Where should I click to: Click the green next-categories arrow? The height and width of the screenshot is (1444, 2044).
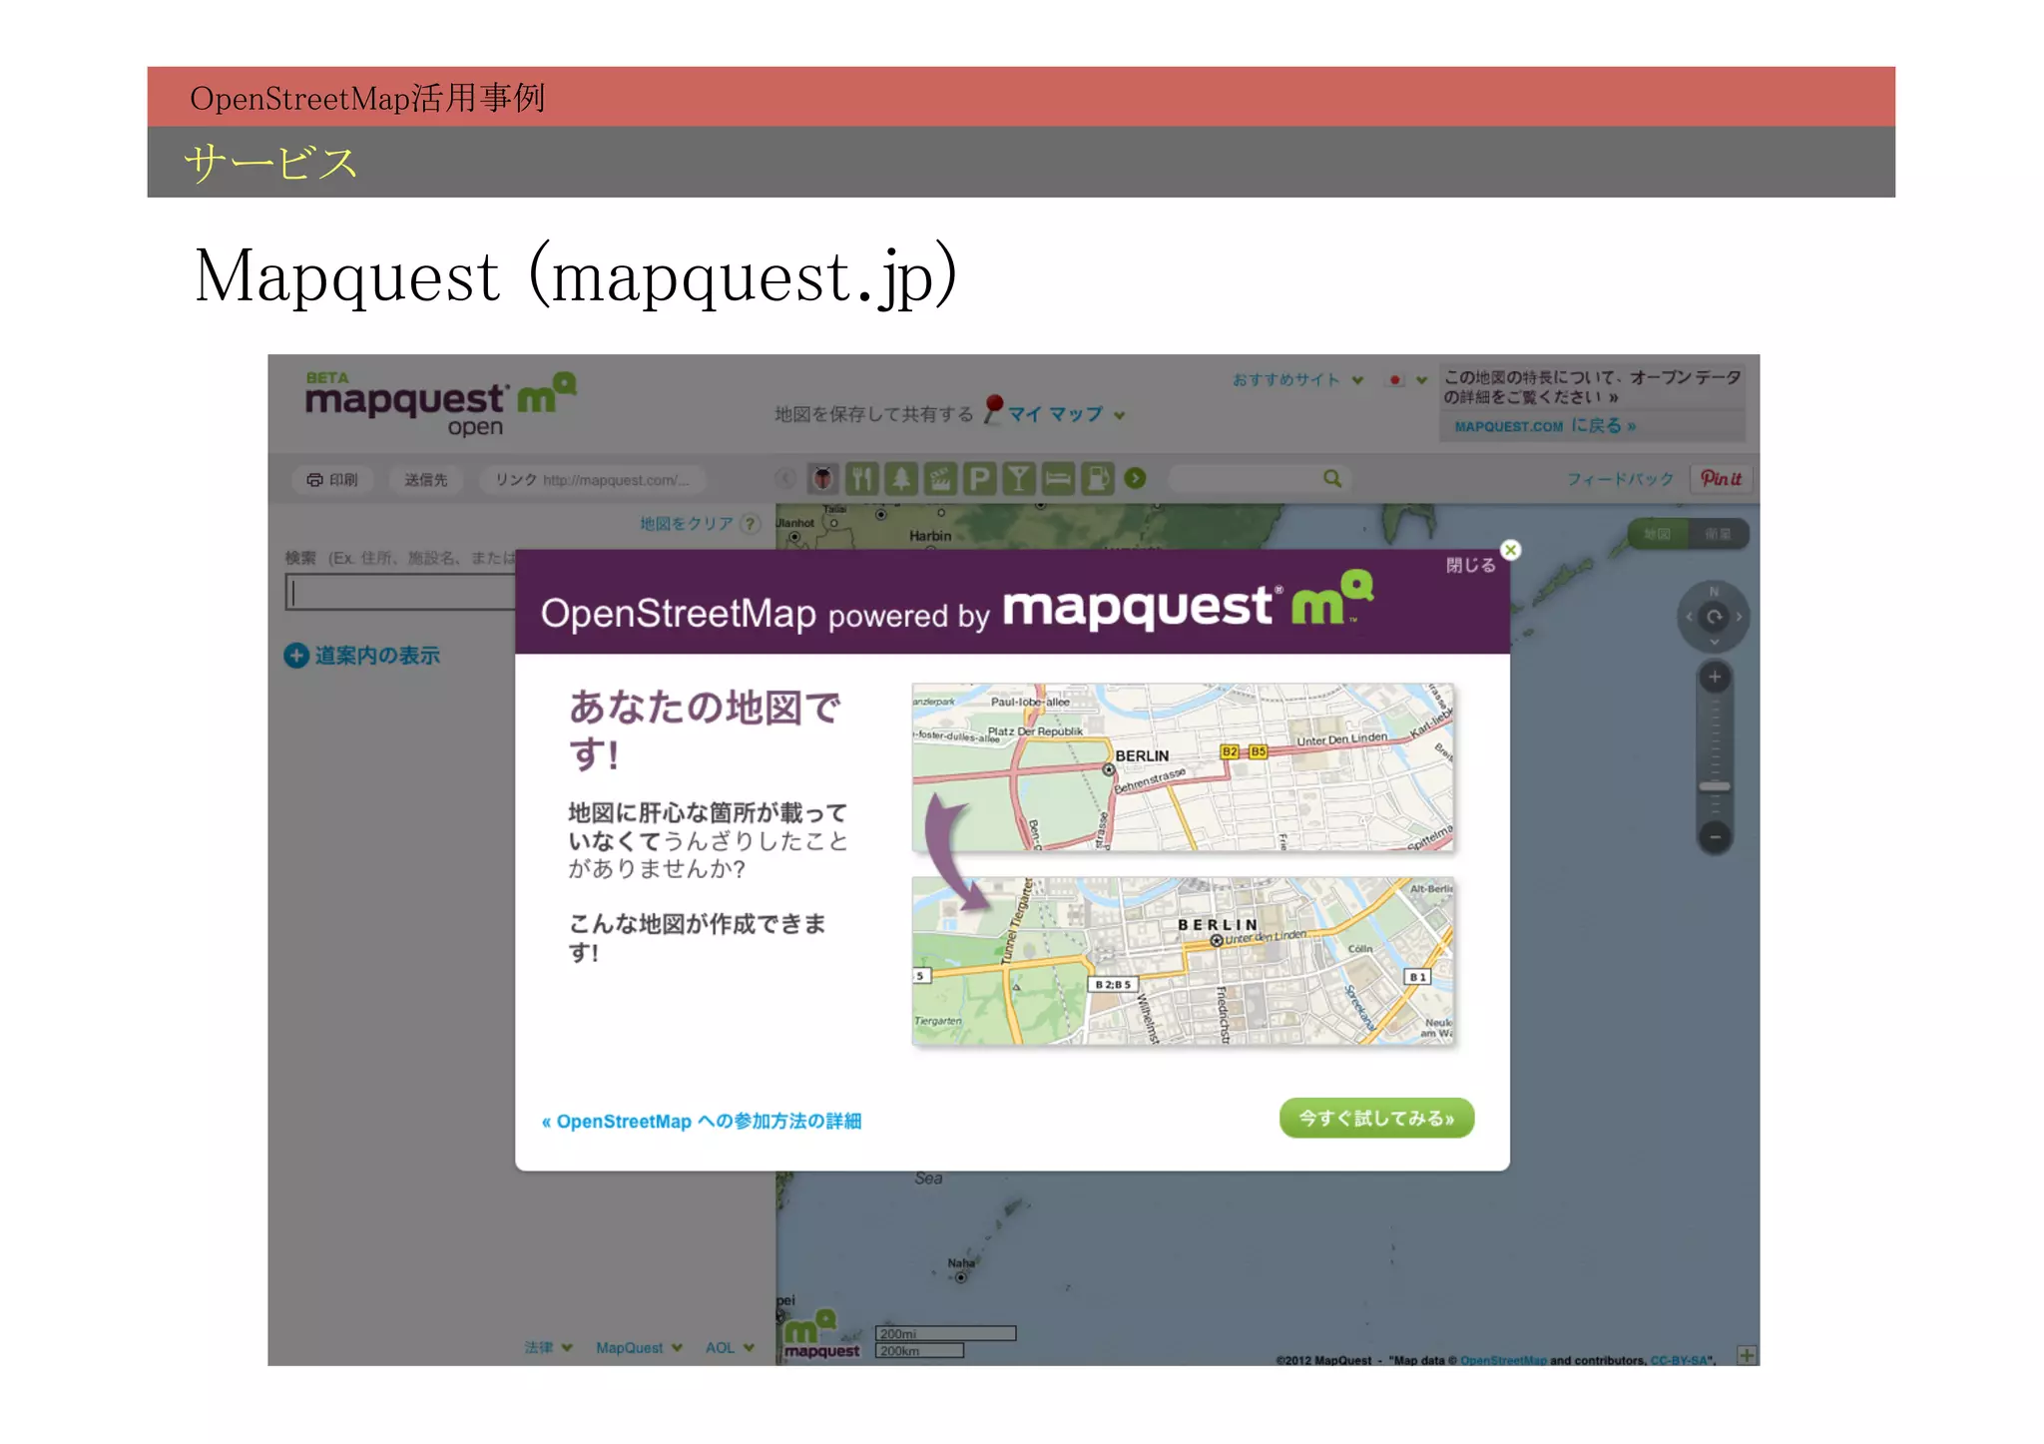pos(1136,479)
